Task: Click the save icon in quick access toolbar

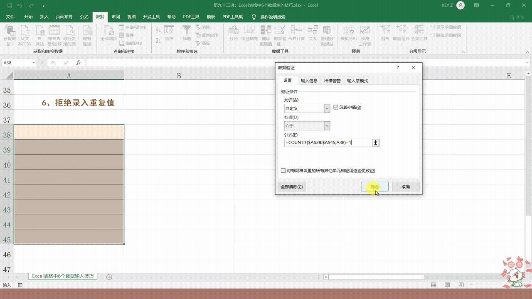Action: click(x=9, y=5)
